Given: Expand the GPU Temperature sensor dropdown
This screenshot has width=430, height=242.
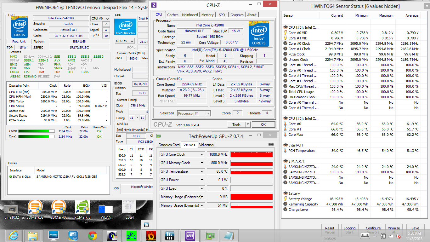Looking at the screenshot, I should pos(202,171).
